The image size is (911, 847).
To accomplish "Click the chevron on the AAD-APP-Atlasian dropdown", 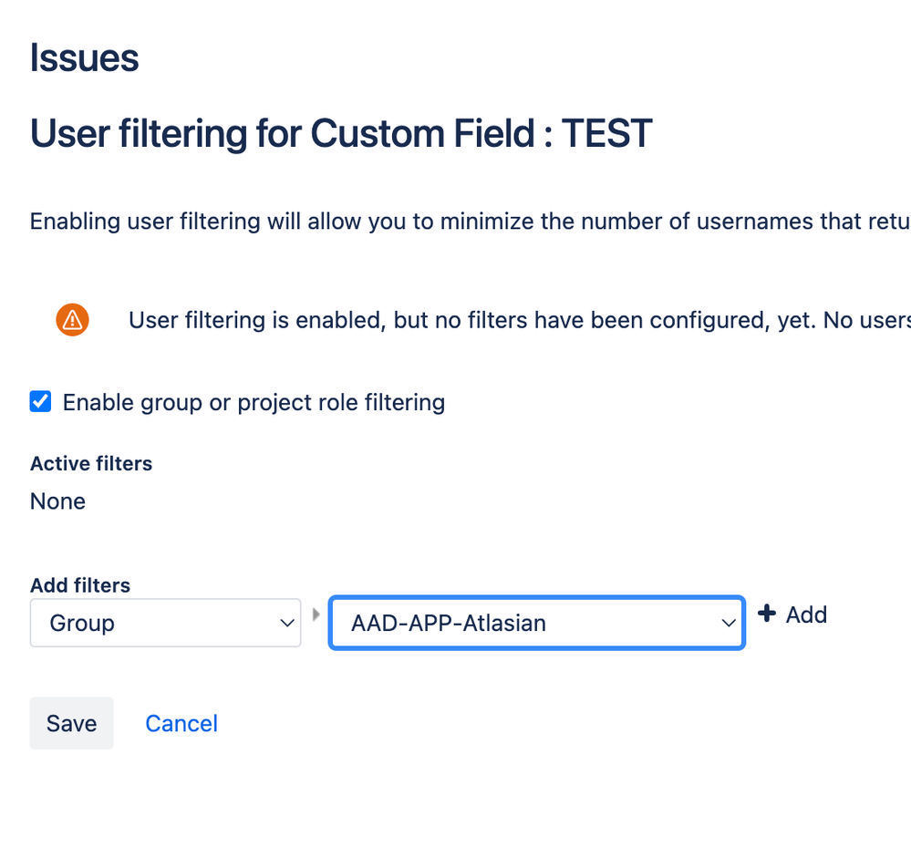I will coord(728,623).
